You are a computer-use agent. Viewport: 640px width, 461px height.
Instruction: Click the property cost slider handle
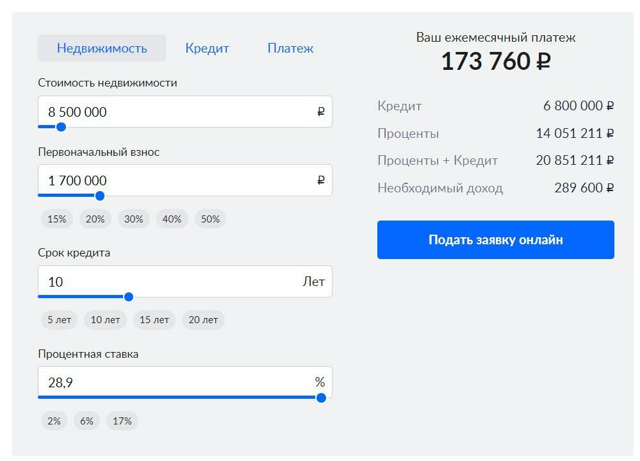click(x=62, y=127)
